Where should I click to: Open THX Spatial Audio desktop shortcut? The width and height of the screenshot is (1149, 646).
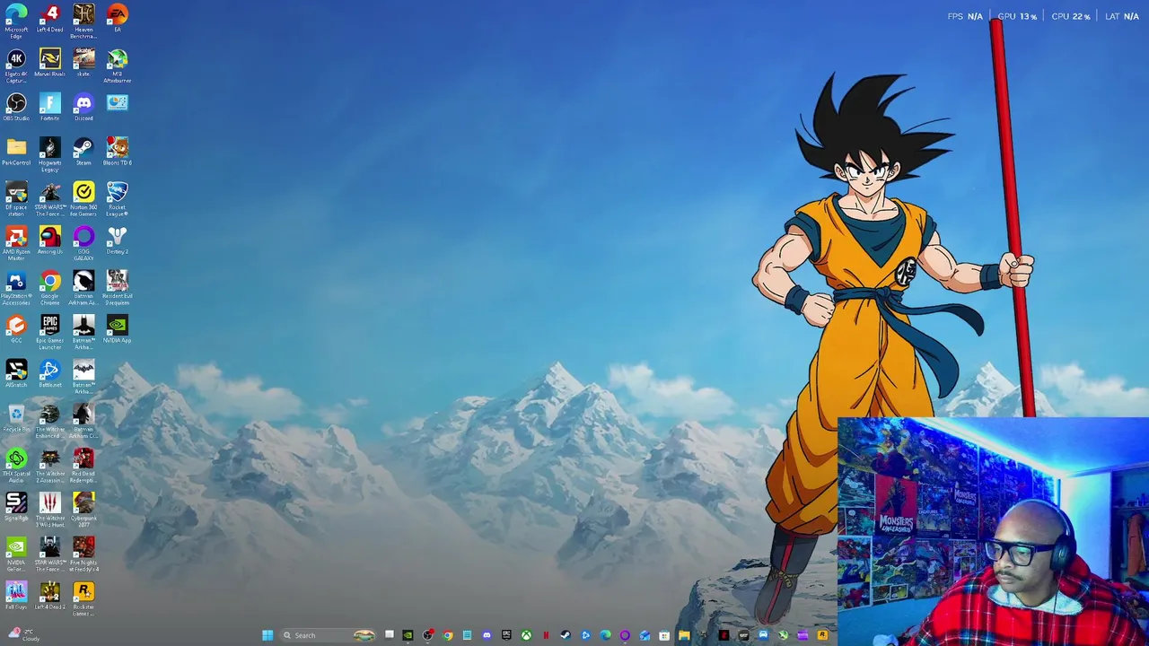click(16, 466)
